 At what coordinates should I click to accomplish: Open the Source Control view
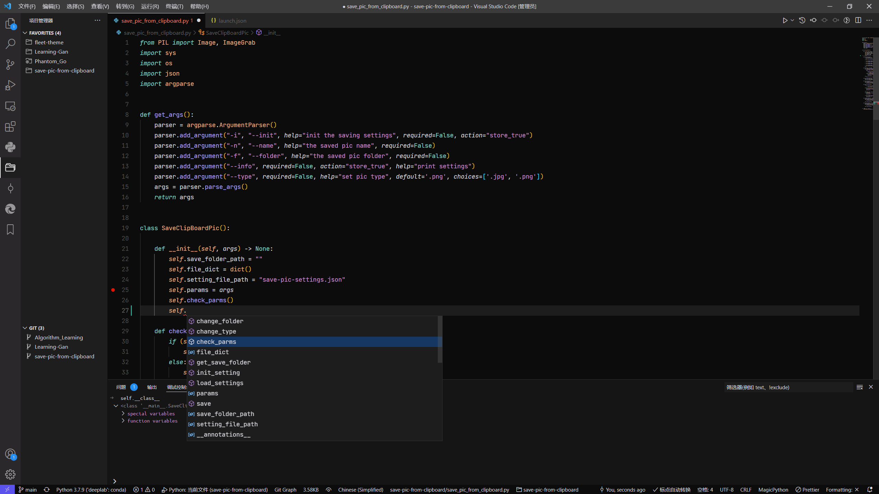click(10, 64)
